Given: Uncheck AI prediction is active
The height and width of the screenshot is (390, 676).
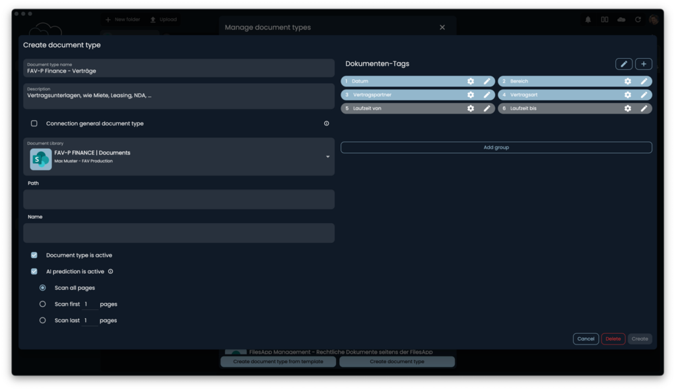Looking at the screenshot, I should click(x=34, y=271).
